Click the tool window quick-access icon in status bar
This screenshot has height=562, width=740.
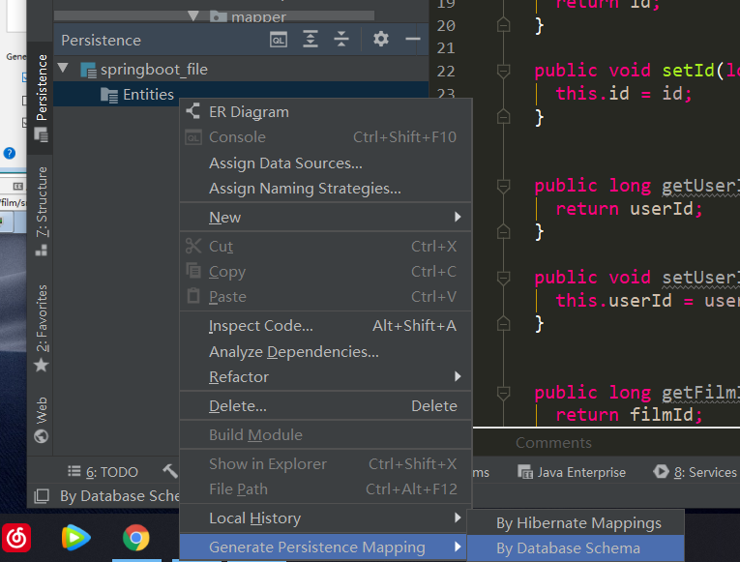click(x=41, y=496)
